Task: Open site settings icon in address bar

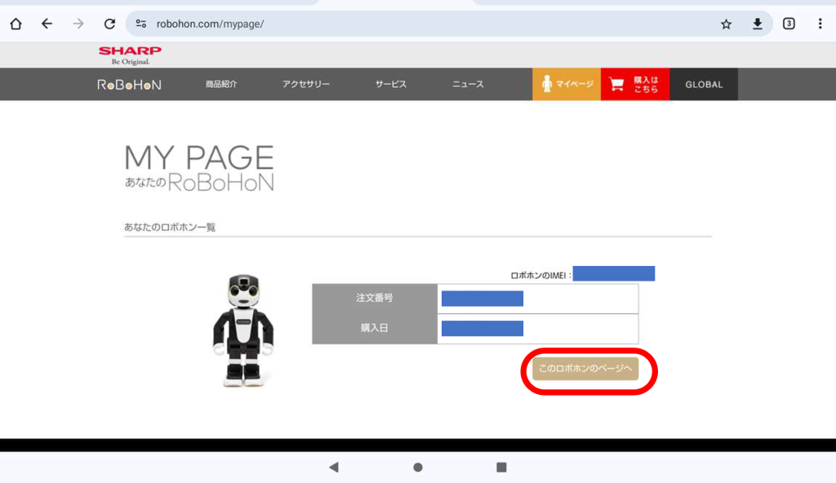Action: click(140, 24)
